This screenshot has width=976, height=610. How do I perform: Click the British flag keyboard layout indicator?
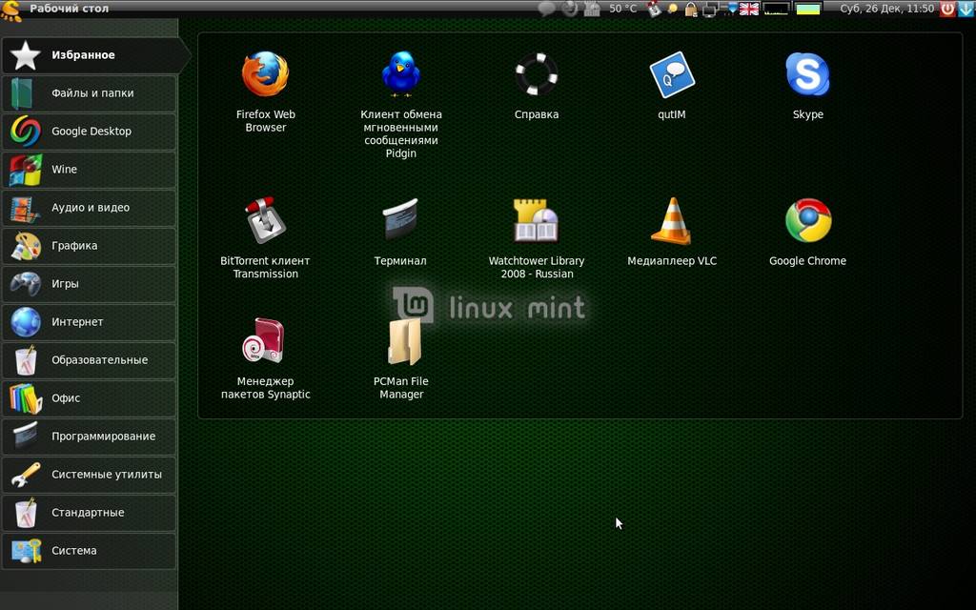[x=749, y=9]
